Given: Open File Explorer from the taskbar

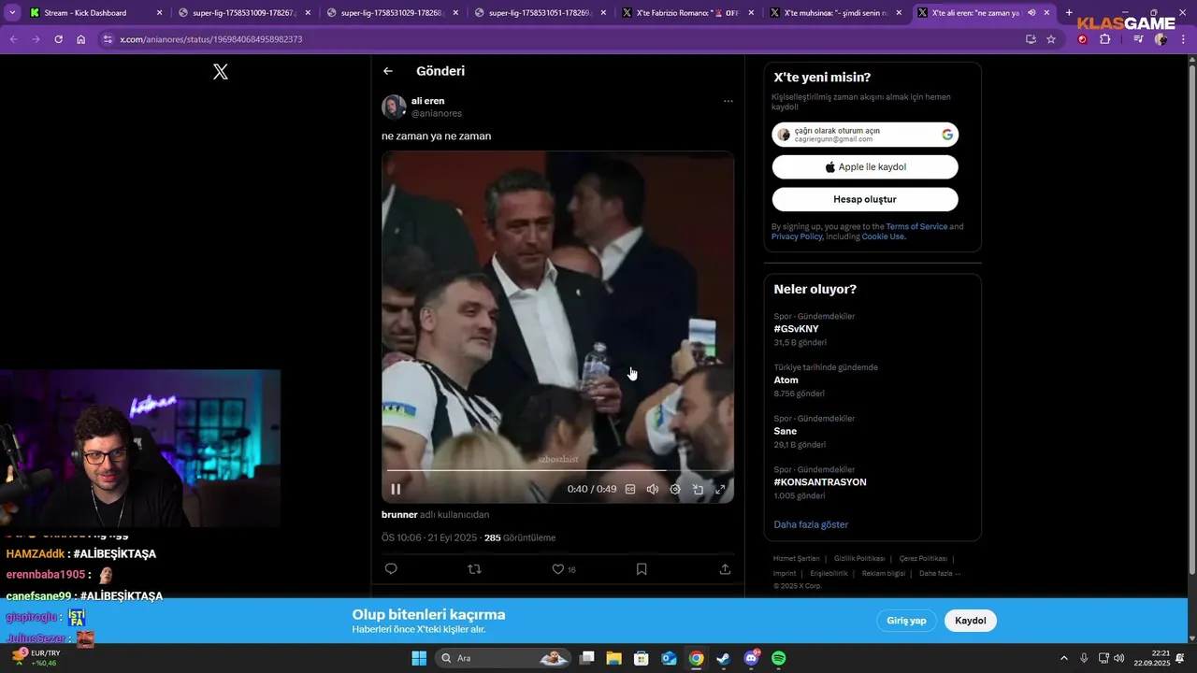Looking at the screenshot, I should point(614,658).
